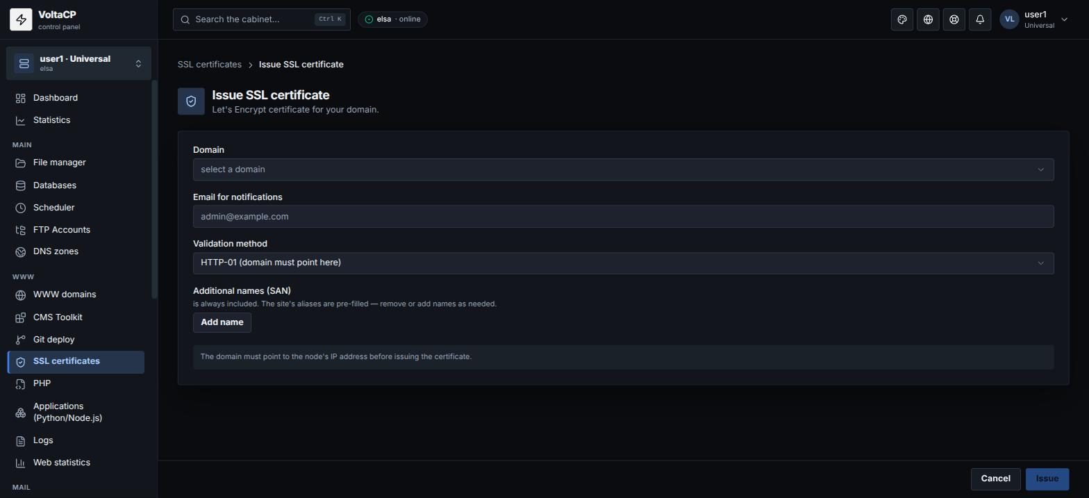Click the Databases cylinder icon
Screen dimensions: 1089x498
point(21,185)
